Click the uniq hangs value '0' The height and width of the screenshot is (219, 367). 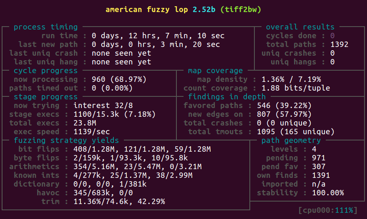pyautogui.click(x=332, y=62)
